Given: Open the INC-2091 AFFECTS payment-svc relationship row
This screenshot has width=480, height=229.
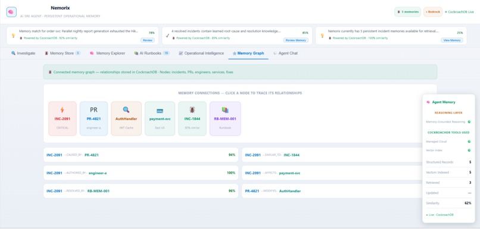Looking at the screenshot, I should point(332,173).
